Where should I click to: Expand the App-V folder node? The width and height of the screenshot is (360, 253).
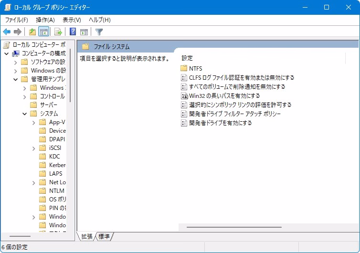[34, 122]
